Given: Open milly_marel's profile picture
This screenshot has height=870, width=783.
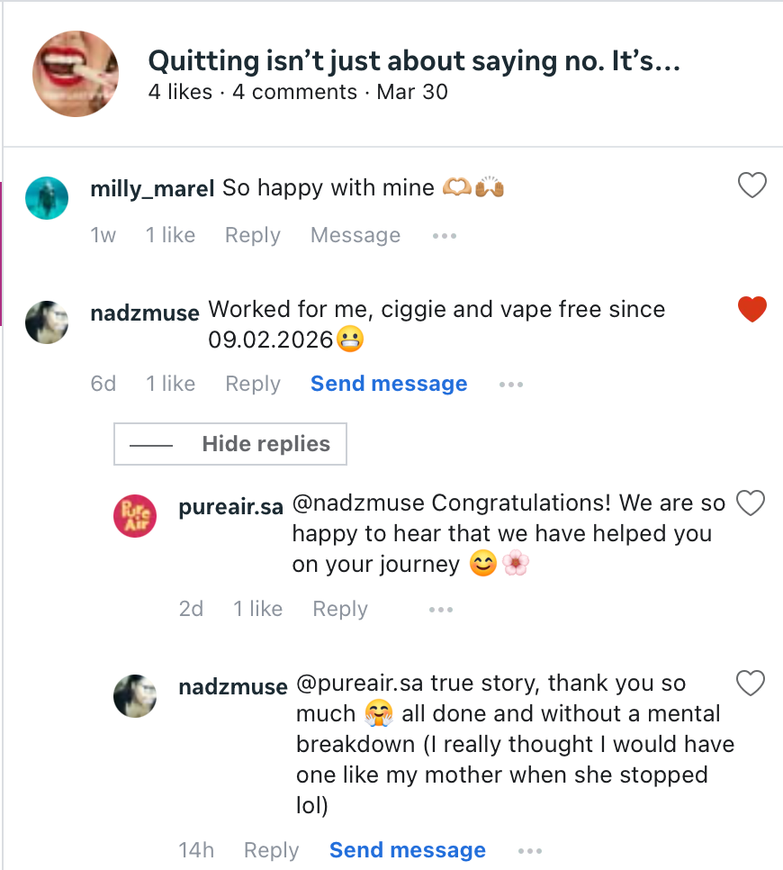Looking at the screenshot, I should coord(47,197).
